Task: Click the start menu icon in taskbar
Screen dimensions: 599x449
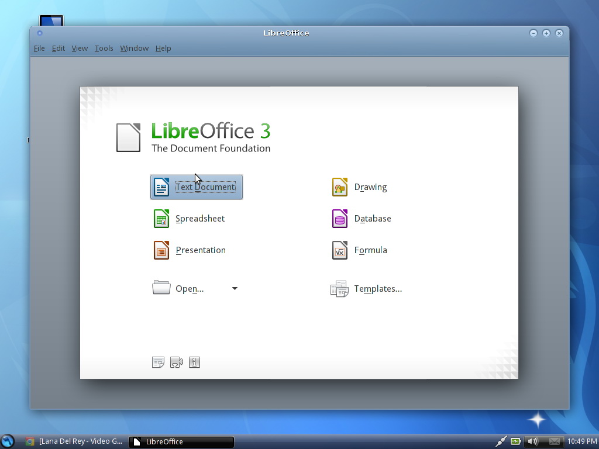Action: point(7,441)
